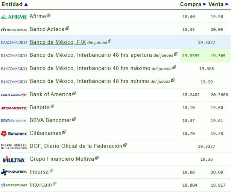Select Afirme compra value 18.40
Image resolution: width=231 pixels, height=193 pixels.
tap(188, 17)
